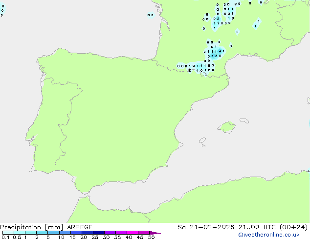Click the '35' legend scale value
The width and height of the screenshot is (310, 239).
pyautogui.click(x=117, y=237)
